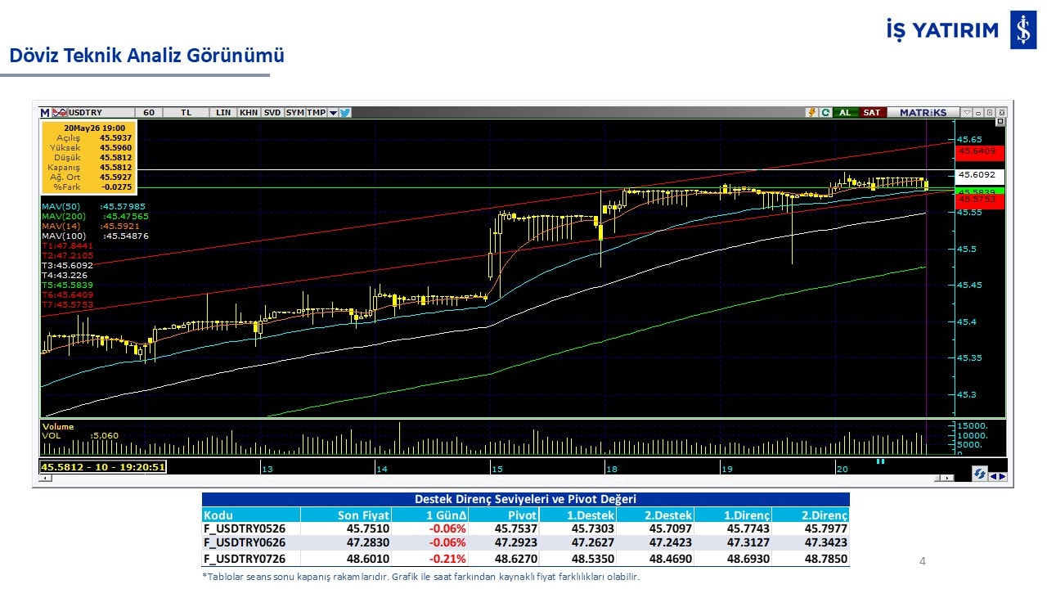This screenshot has height=589, width=1047.
Task: Expand the triangle menu beside MATRIKS
Action: (x=967, y=113)
